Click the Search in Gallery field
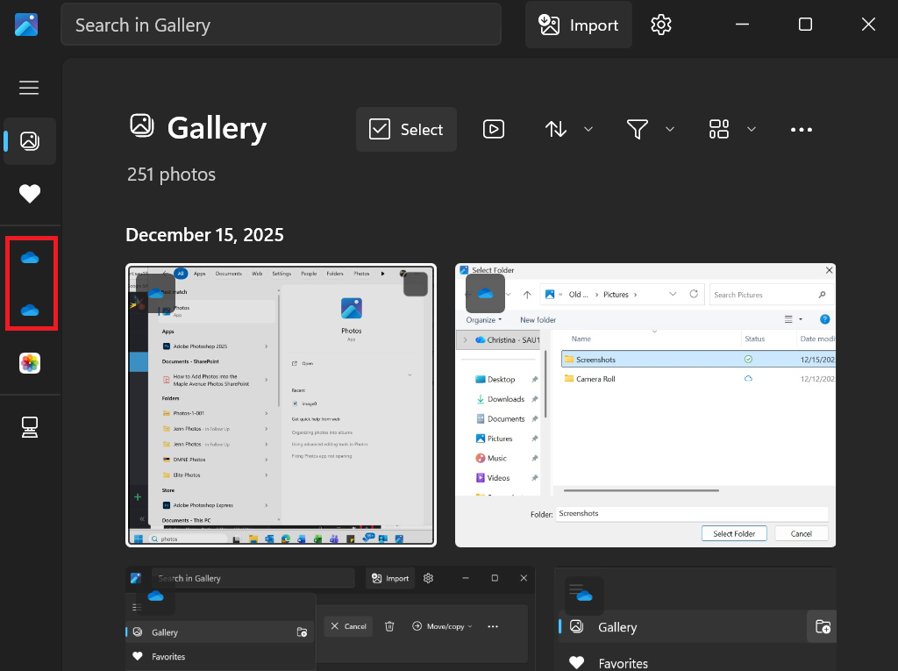This screenshot has width=898, height=671. point(281,25)
